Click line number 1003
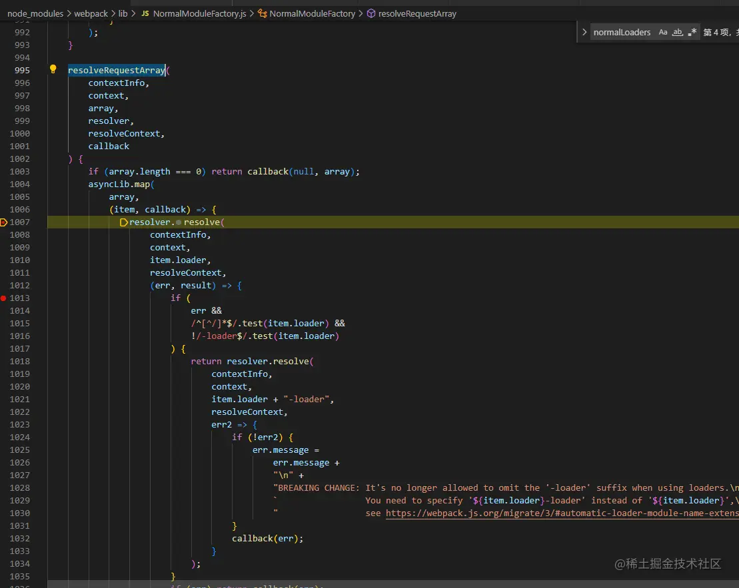739x588 pixels. (x=20, y=172)
